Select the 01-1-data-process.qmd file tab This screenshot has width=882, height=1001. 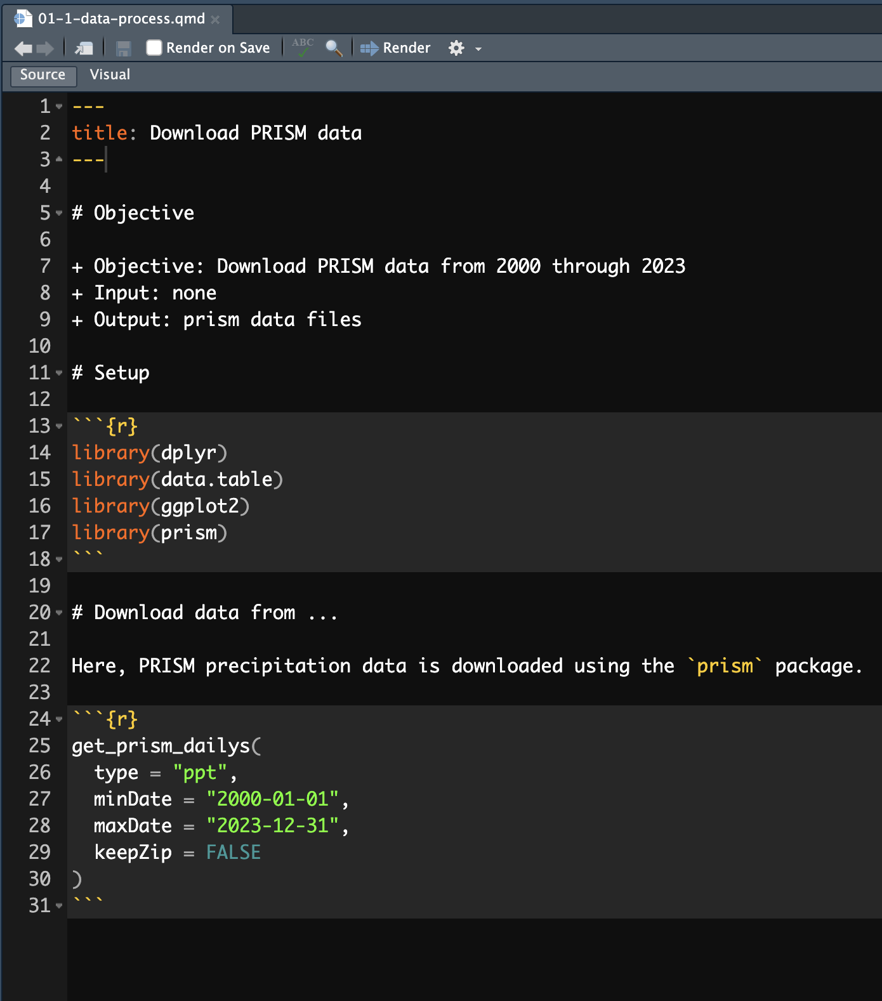[121, 19]
